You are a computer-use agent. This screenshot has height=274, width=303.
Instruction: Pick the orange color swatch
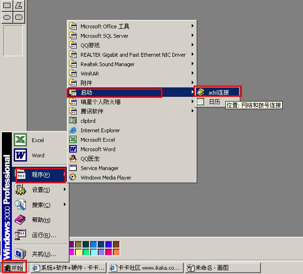click(x=116, y=252)
